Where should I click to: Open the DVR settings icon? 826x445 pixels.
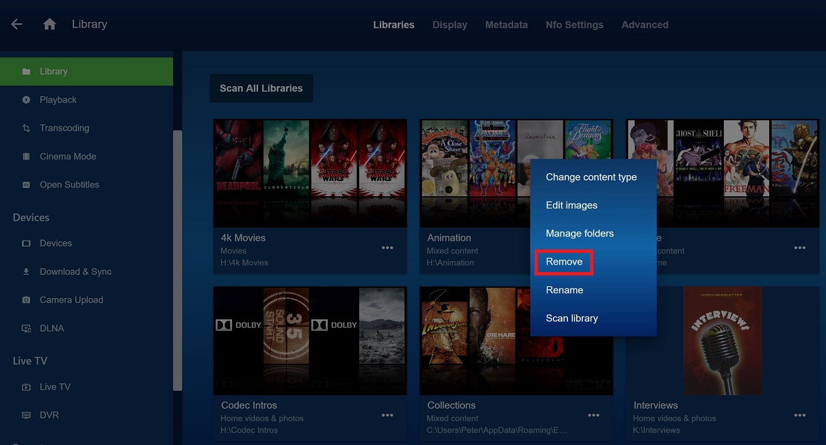(26, 415)
